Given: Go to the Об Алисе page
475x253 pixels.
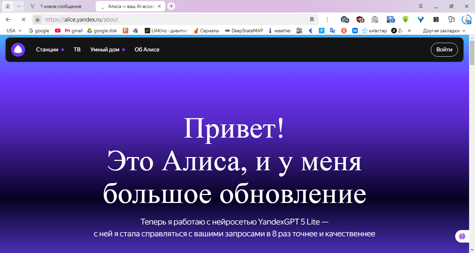Looking at the screenshot, I should (147, 50).
